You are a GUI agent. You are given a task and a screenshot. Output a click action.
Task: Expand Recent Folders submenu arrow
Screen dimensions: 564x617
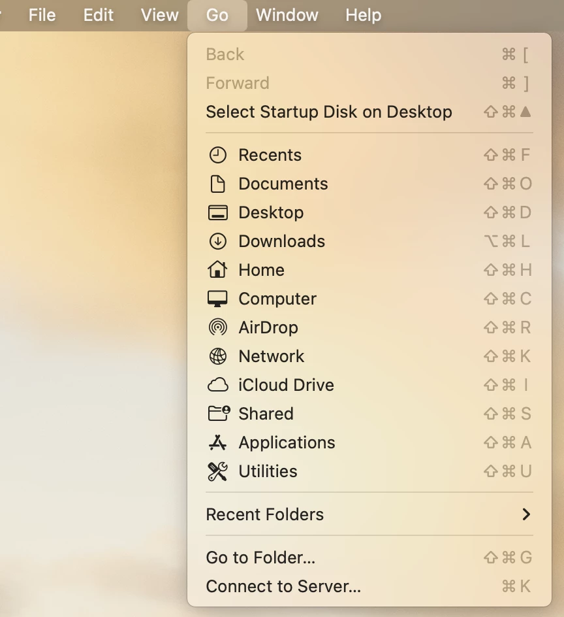coord(526,514)
